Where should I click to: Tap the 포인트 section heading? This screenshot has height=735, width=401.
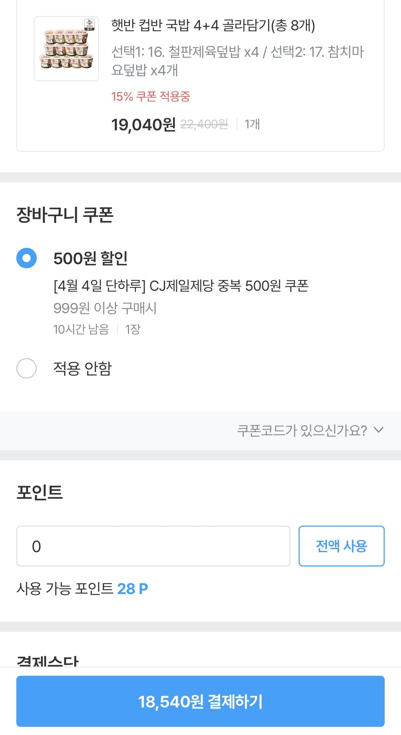(x=40, y=492)
